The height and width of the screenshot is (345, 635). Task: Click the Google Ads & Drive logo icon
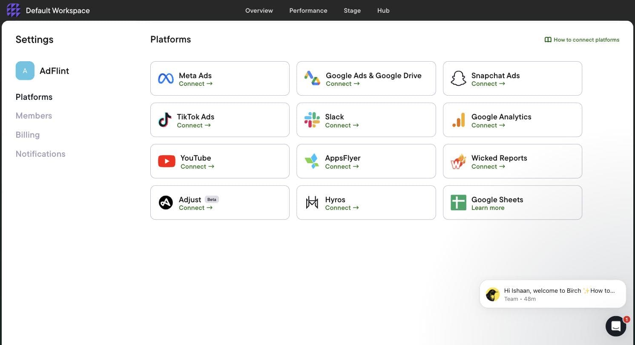click(312, 78)
